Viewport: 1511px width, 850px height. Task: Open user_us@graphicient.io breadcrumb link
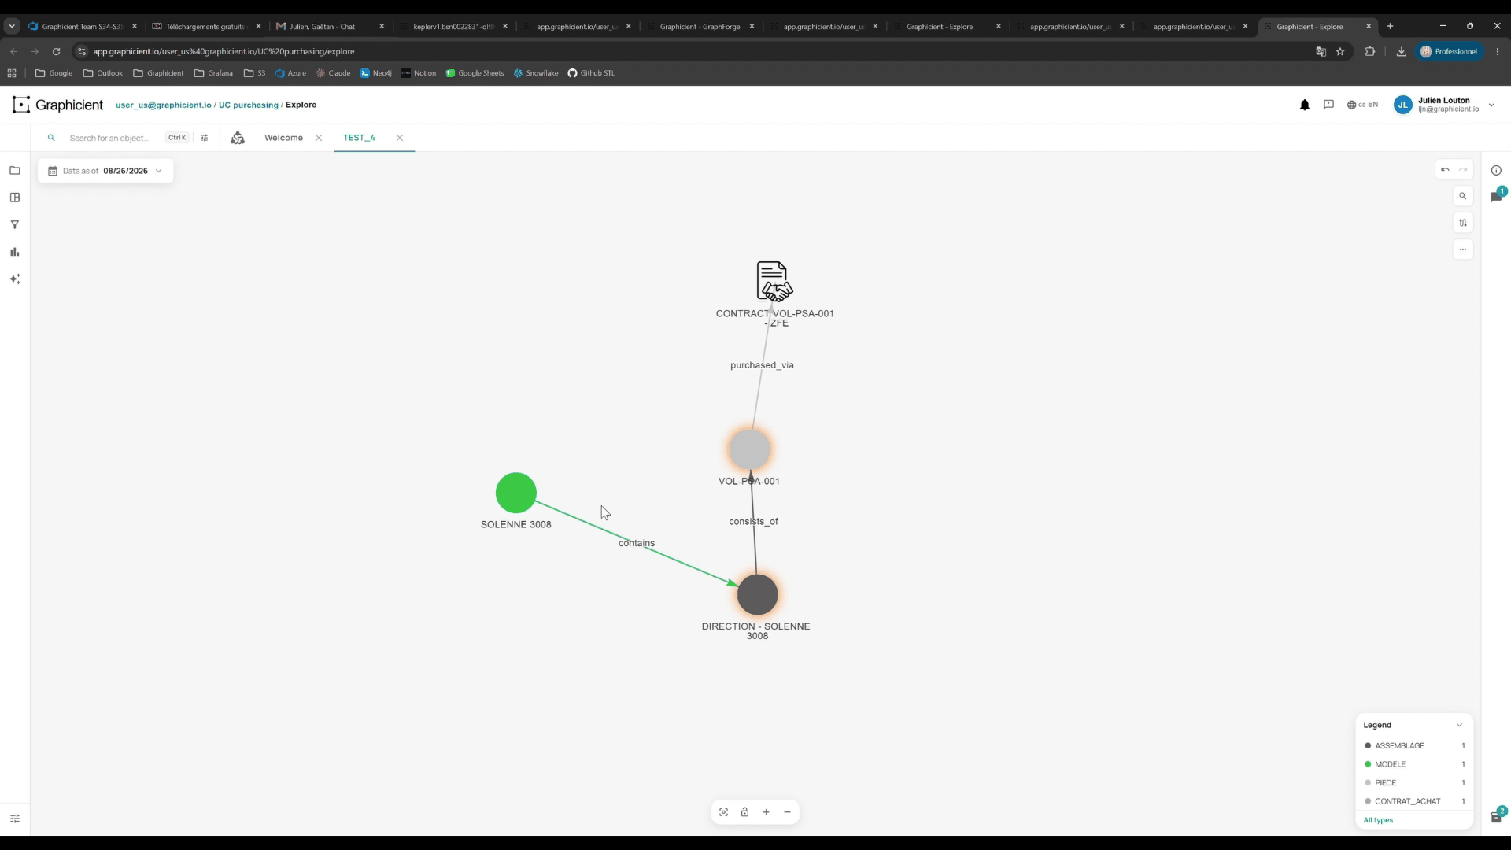pyautogui.click(x=164, y=105)
